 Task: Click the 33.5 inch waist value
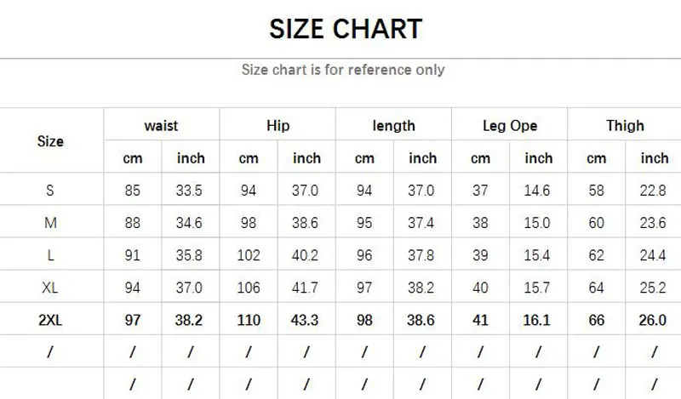pyautogui.click(x=191, y=191)
